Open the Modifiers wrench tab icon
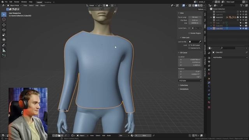This screenshot has height=140, width=249. coord(209,82)
